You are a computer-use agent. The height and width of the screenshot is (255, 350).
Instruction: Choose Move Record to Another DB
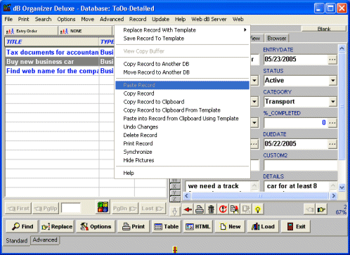pos(182,72)
